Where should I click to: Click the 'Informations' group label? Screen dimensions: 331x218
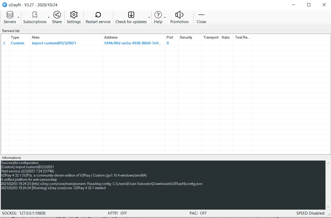(12, 158)
